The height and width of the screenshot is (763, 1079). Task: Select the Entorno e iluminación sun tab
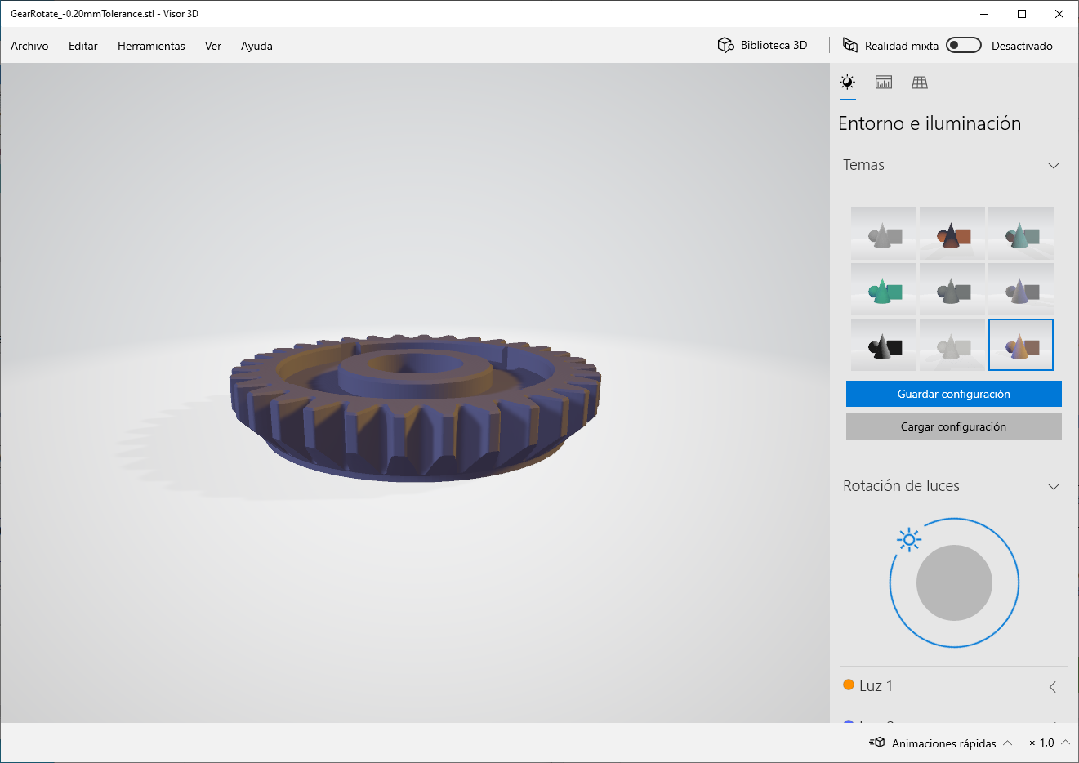pos(847,82)
